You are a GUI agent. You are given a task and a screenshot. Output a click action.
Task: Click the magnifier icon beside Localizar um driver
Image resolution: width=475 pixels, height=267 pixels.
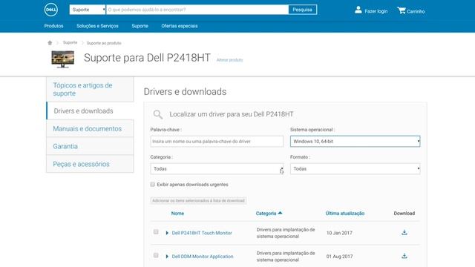tap(158, 114)
